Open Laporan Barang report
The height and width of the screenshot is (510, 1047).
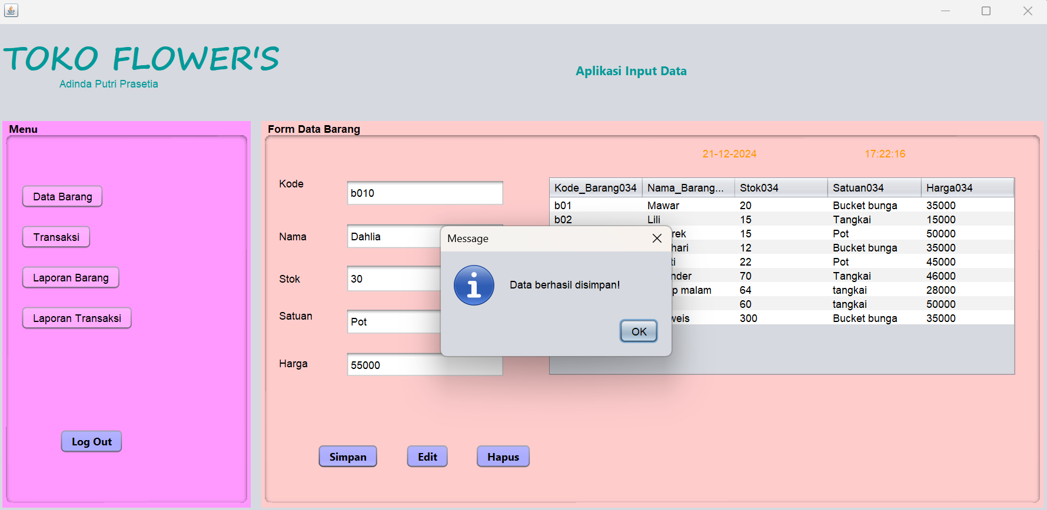[71, 278]
